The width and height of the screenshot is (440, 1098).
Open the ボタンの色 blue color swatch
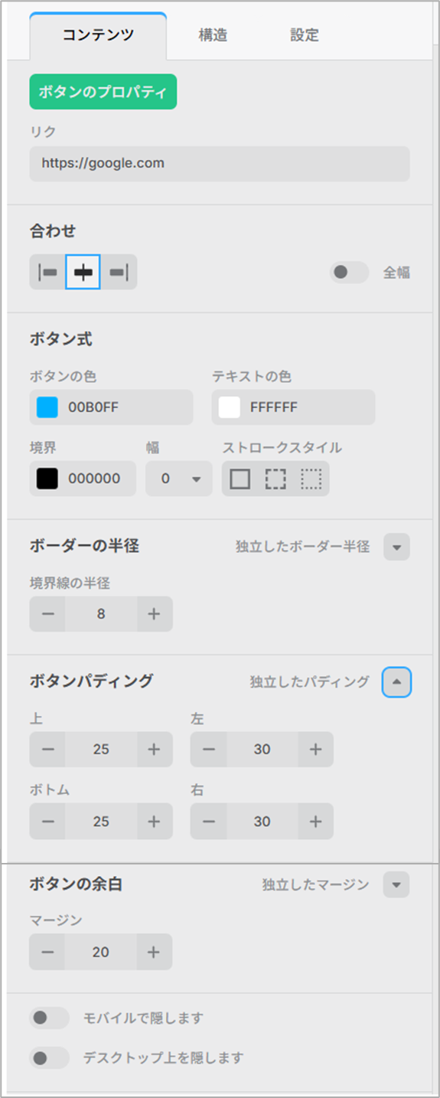(x=47, y=407)
